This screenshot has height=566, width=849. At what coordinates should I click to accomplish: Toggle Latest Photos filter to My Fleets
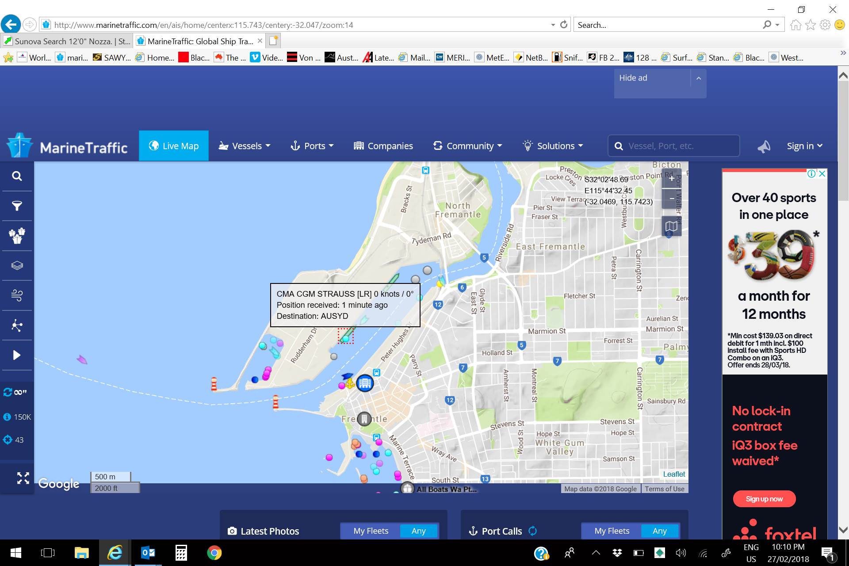pos(371,531)
